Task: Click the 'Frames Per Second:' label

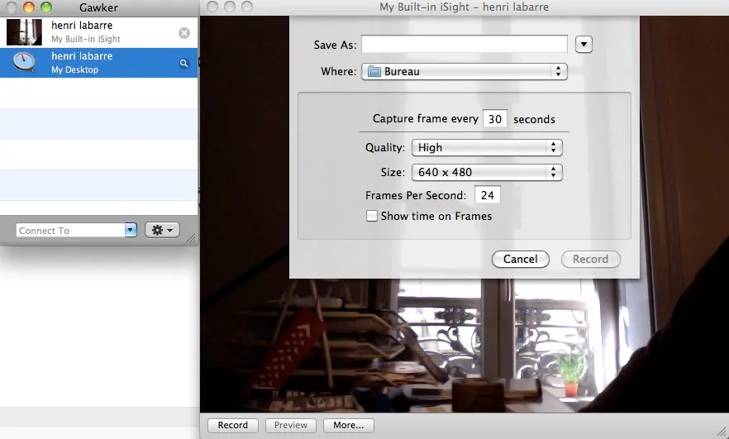Action: (x=416, y=195)
